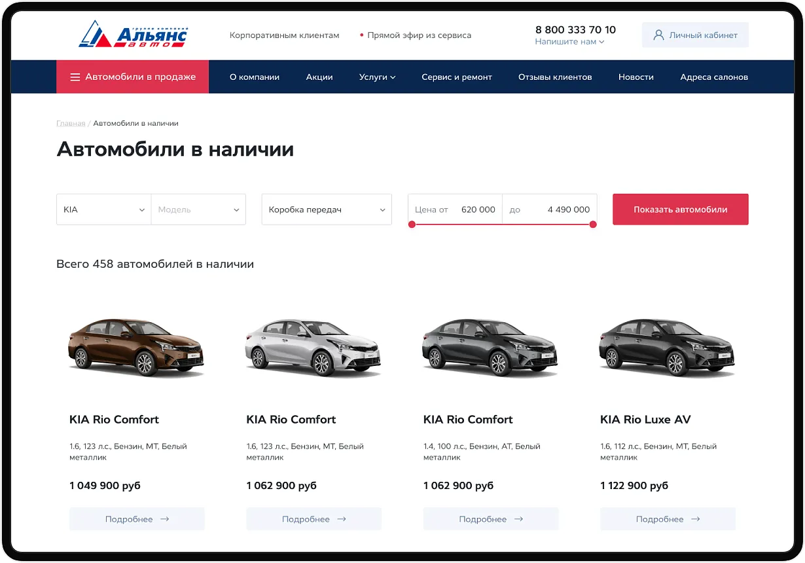The image size is (805, 563).
Task: Expand the Напишите нам contact options
Action: click(569, 42)
